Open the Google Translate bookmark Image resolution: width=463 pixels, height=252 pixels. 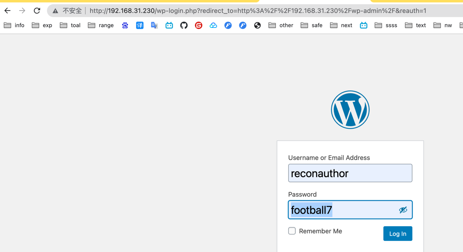click(x=154, y=25)
